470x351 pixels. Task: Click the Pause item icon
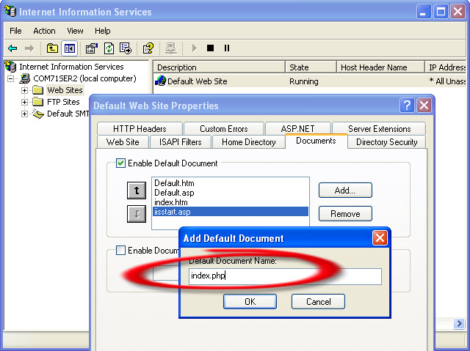(227, 48)
